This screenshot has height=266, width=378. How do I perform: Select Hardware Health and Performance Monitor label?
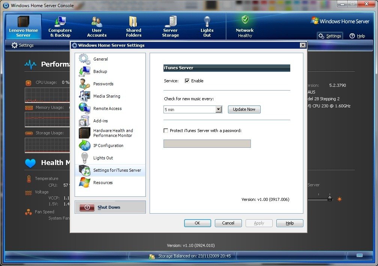click(113, 133)
